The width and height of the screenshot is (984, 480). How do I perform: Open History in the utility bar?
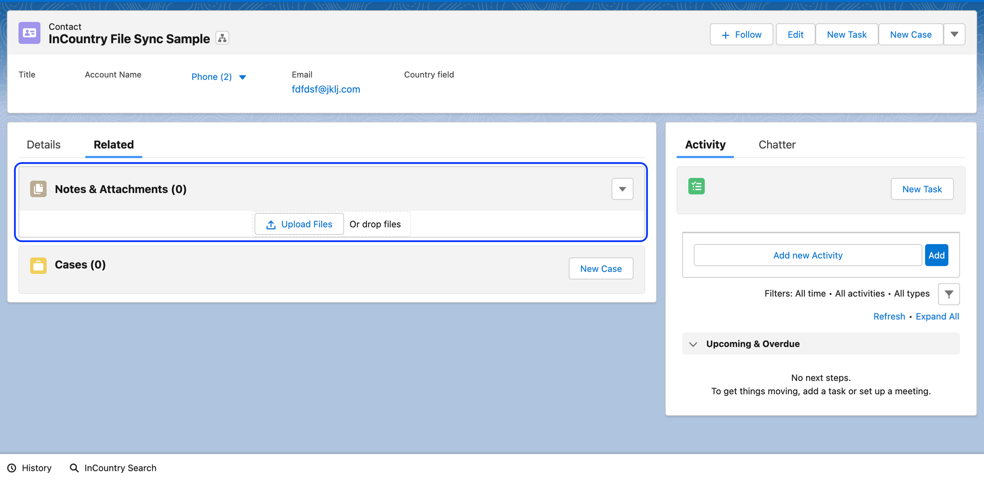pos(30,468)
